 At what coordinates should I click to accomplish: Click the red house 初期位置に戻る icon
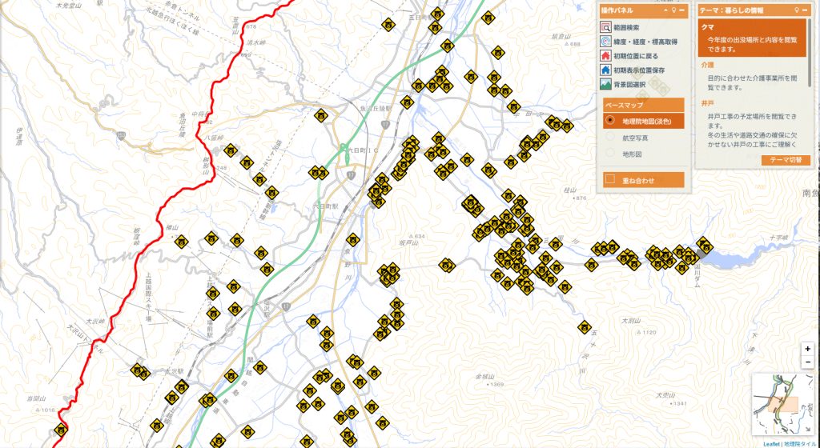point(607,56)
